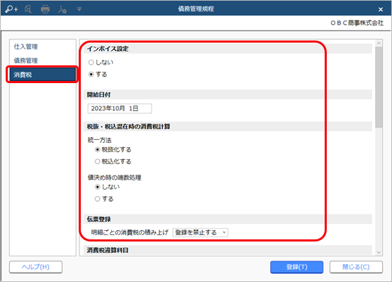Close the 債務管理規程 window
392x282 pixels.
[x=381, y=9]
